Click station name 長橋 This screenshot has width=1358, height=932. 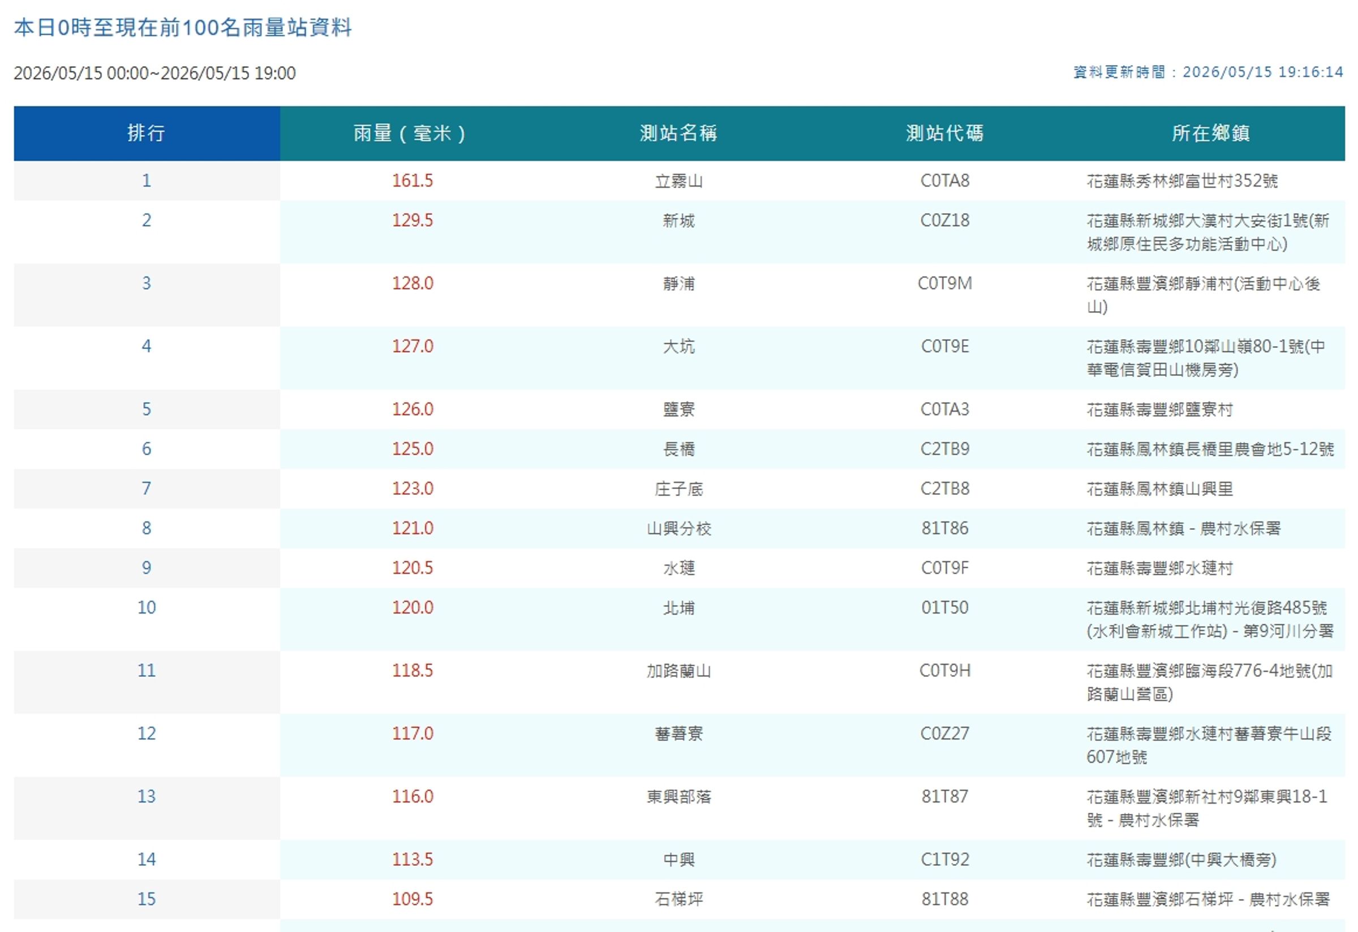[678, 449]
